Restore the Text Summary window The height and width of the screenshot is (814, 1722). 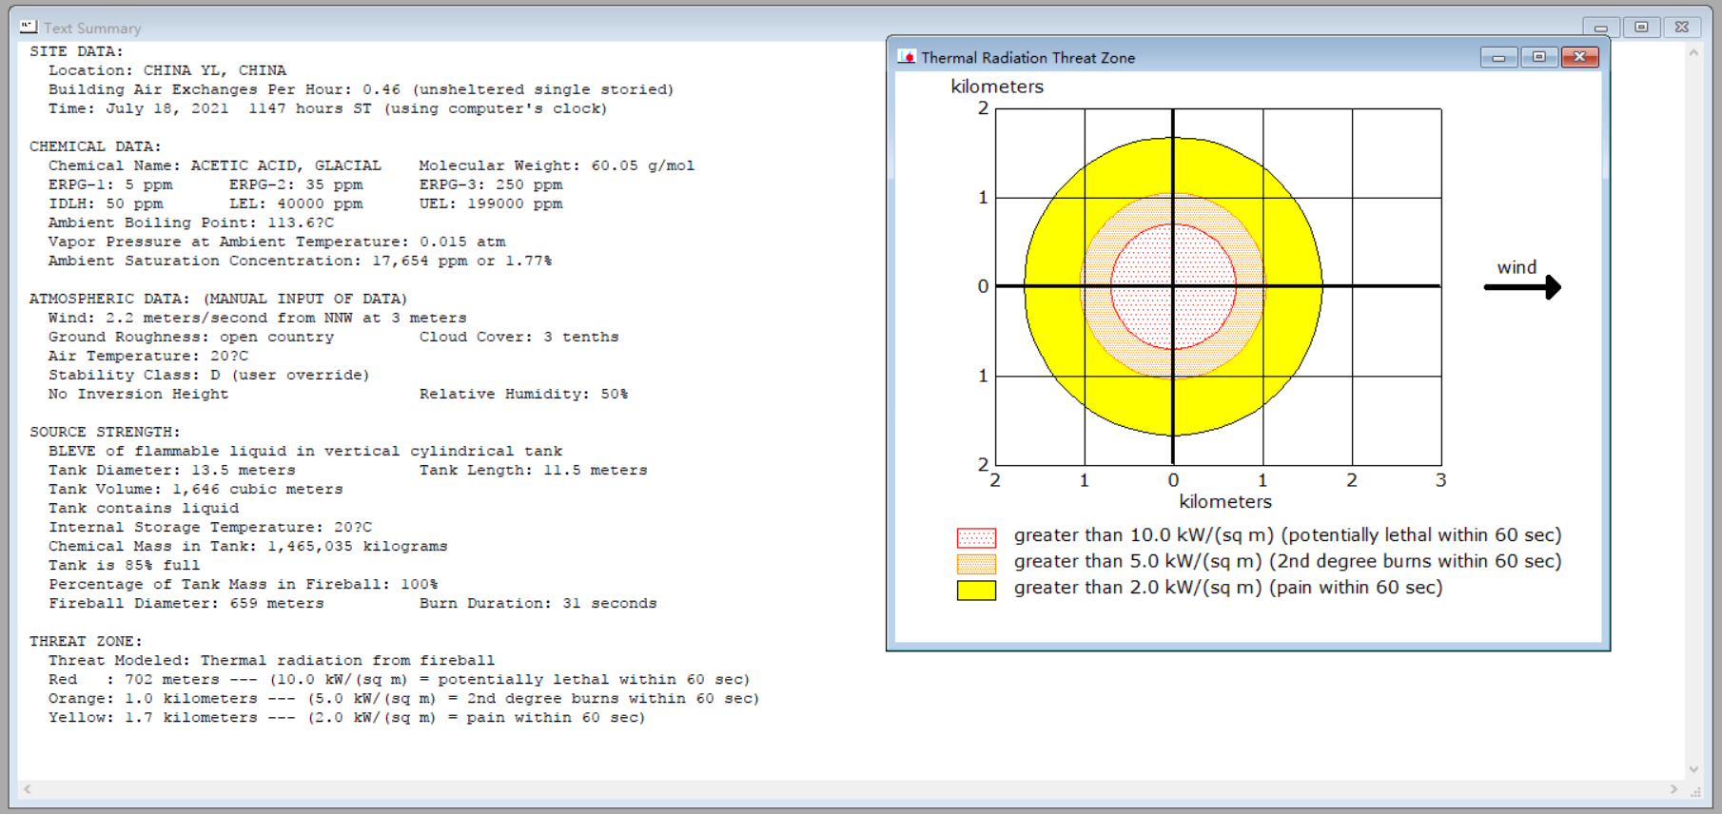[1641, 28]
